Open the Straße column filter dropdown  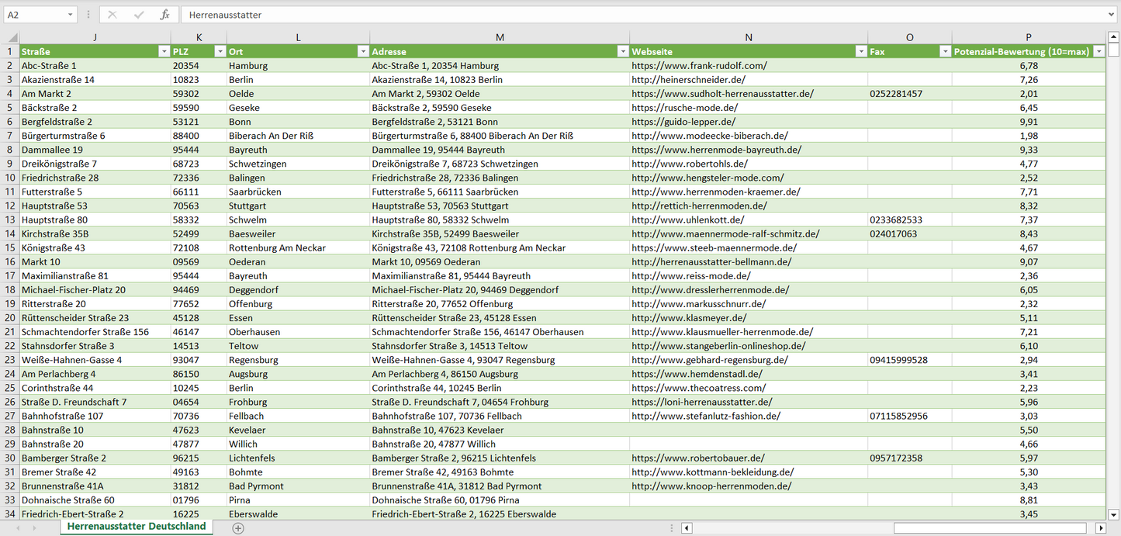coord(163,51)
